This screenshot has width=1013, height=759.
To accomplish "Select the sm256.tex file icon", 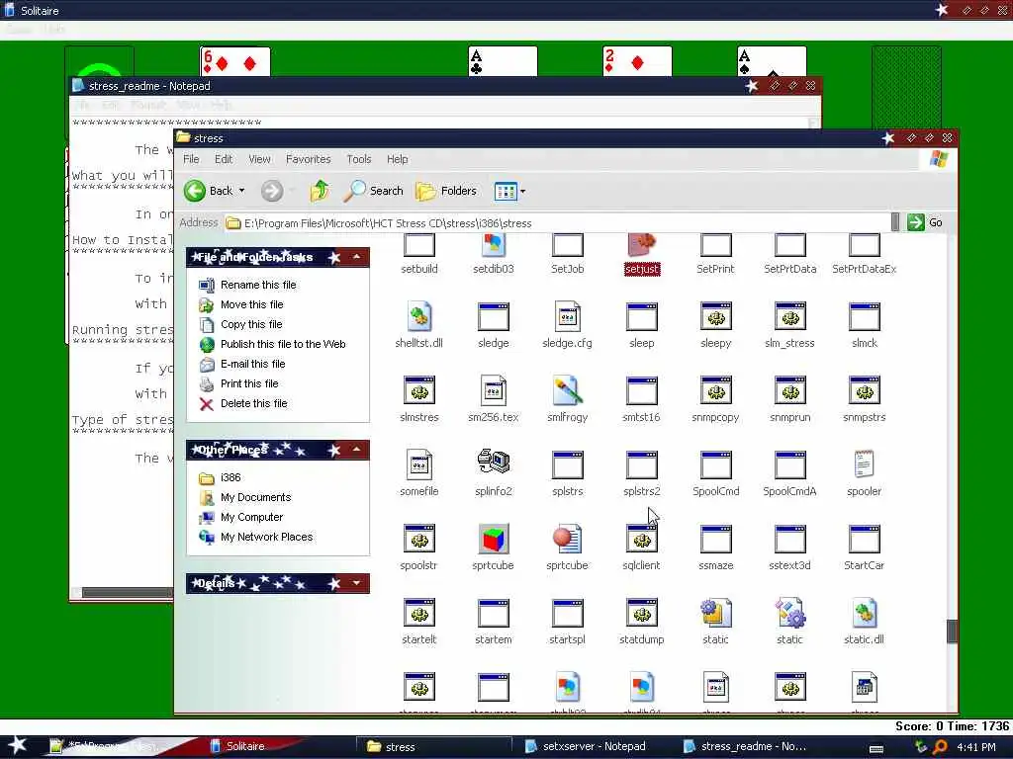I will (494, 391).
